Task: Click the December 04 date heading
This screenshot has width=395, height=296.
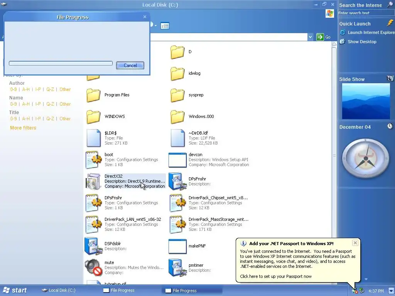Action: tap(355, 127)
